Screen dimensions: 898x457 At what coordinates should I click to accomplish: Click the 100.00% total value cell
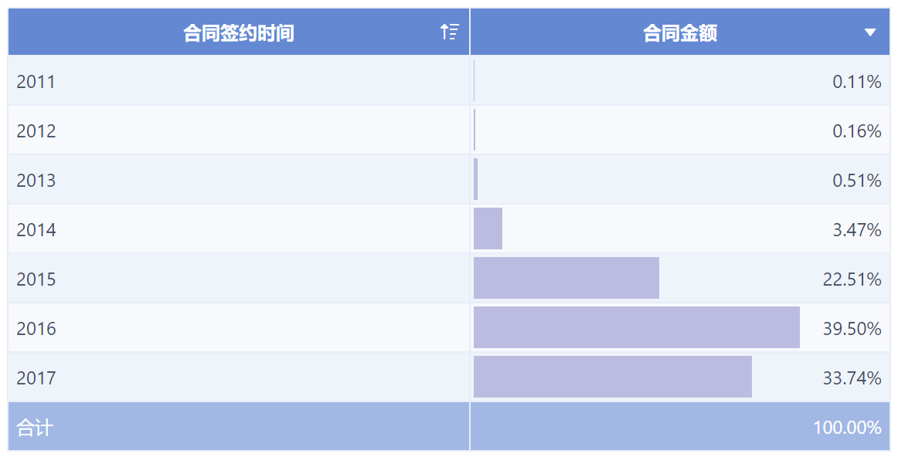click(x=846, y=428)
